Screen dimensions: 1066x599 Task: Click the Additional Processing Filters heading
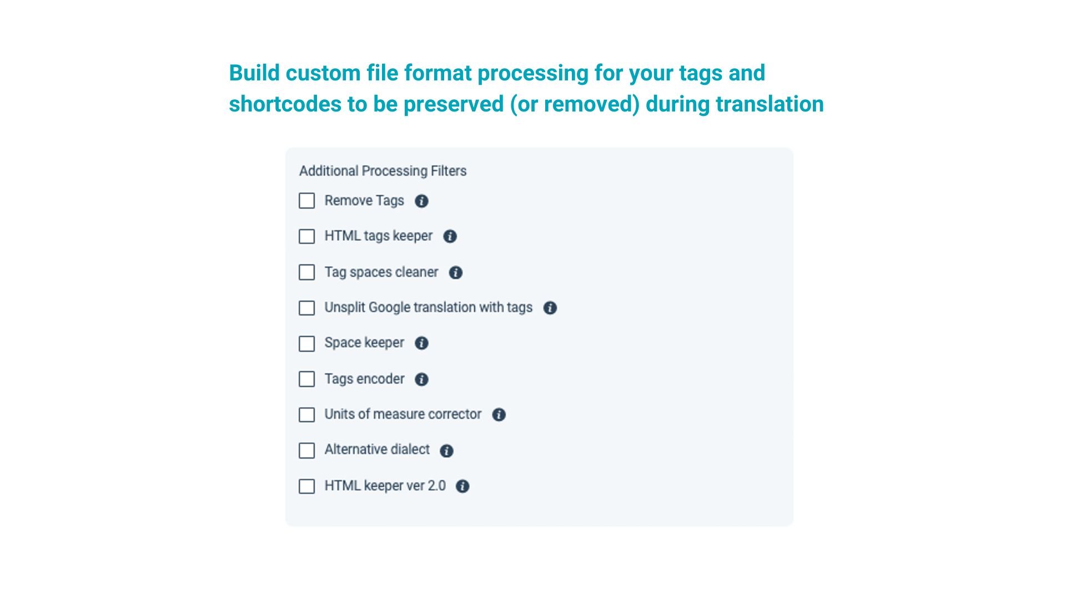383,171
